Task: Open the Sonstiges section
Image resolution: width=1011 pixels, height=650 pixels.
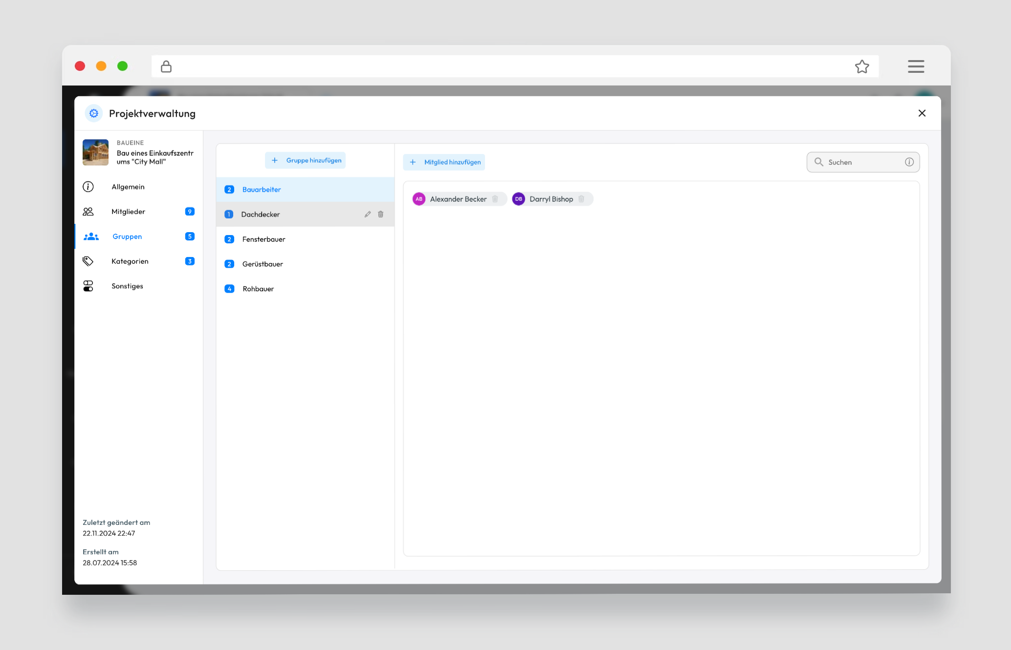Action: pyautogui.click(x=127, y=286)
